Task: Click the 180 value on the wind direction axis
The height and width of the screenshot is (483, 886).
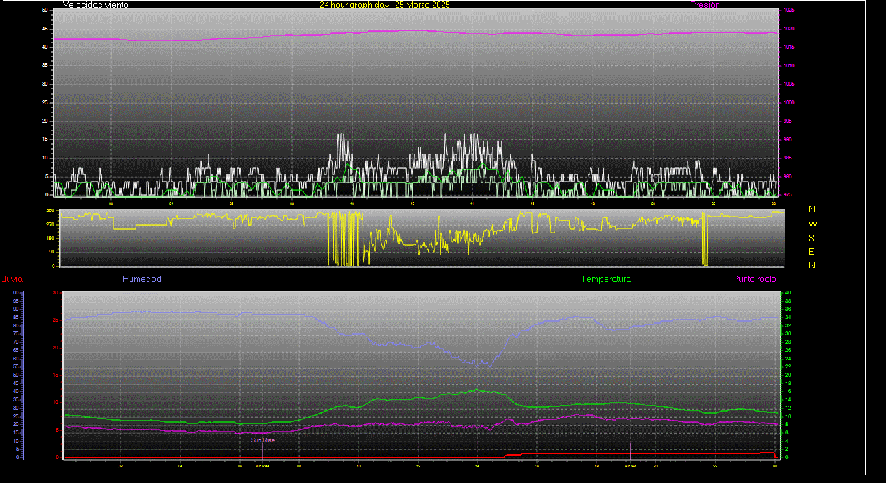Action: coord(50,238)
